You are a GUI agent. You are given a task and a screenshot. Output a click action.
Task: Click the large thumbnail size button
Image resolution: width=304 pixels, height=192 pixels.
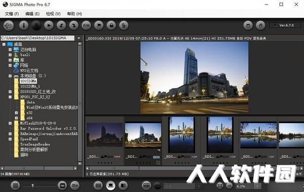(x=62, y=185)
